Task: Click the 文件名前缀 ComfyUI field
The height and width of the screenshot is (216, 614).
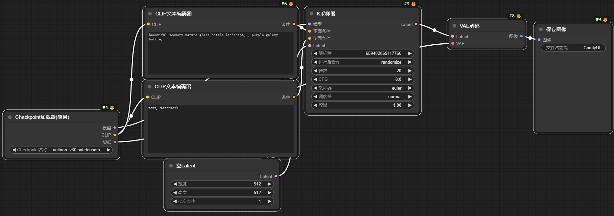Action: tap(573, 48)
